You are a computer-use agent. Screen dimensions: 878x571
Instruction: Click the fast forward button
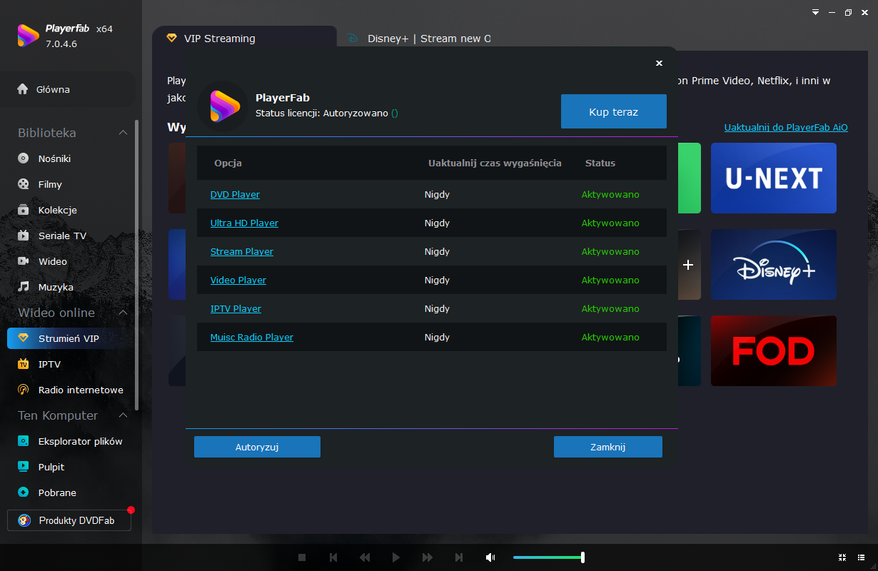point(428,557)
